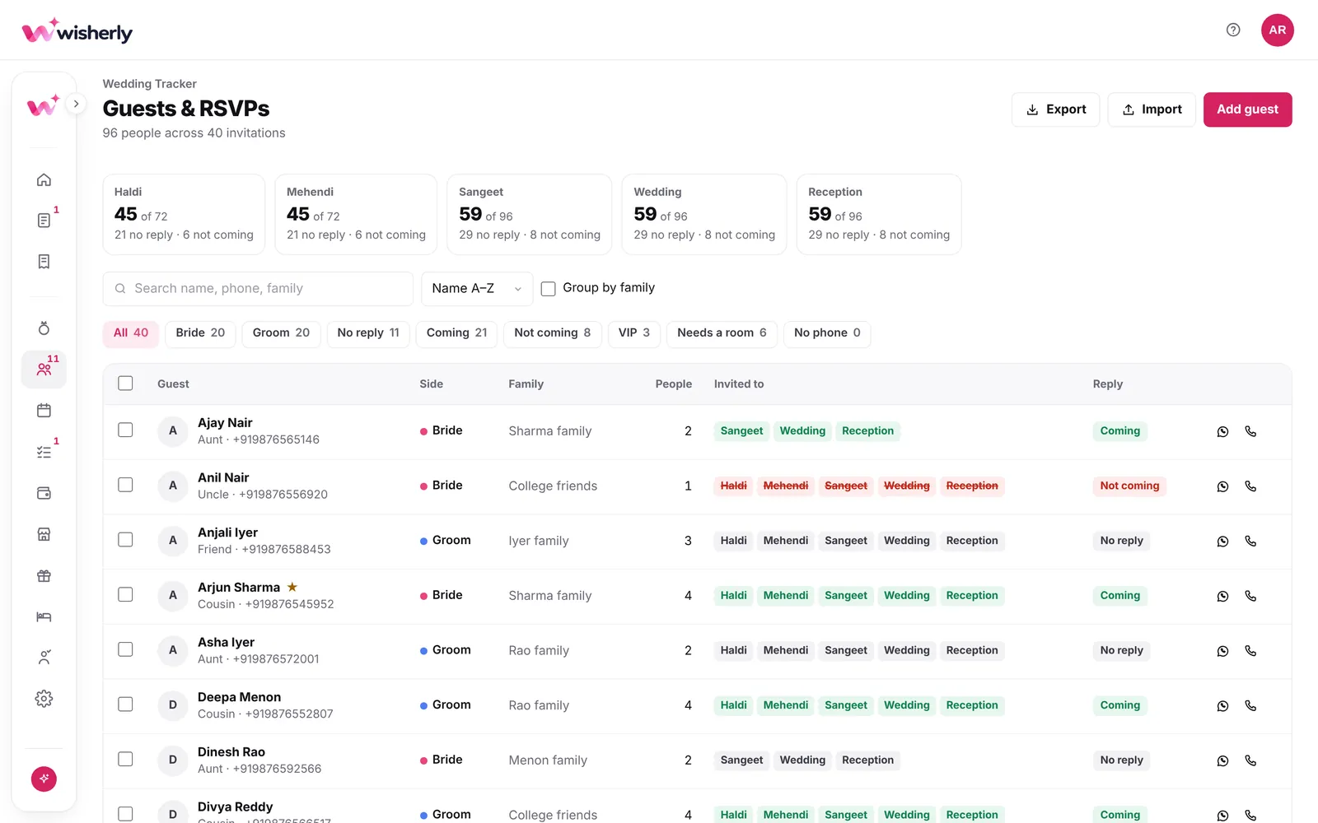Image resolution: width=1318 pixels, height=823 pixels.
Task: Filter guests by Needs a room 6
Action: [x=722, y=333]
